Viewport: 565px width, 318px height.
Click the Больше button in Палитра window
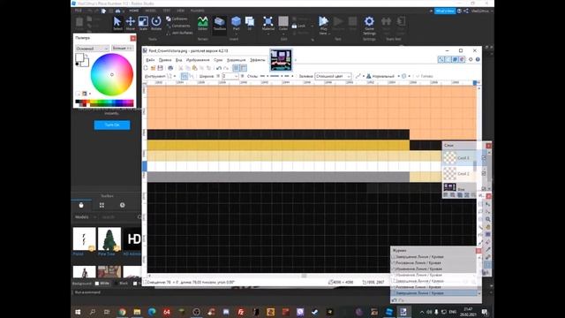[x=122, y=48]
